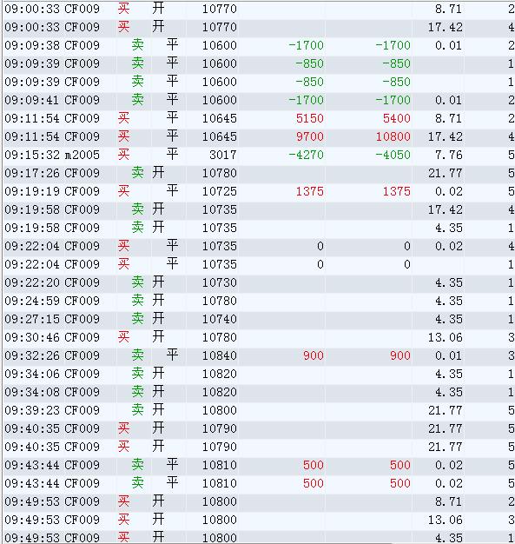Click the 10800 profit value in red

pos(393,136)
